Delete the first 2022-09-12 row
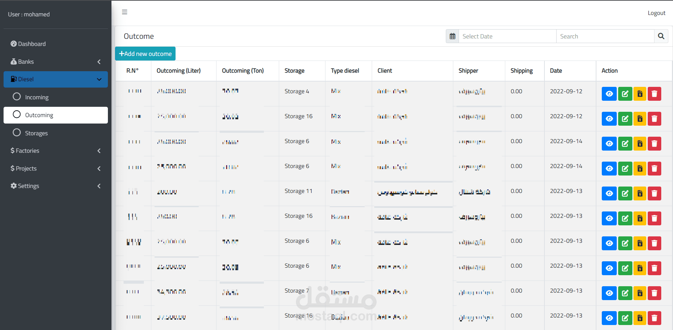Image resolution: width=673 pixels, height=330 pixels. [x=654, y=94]
